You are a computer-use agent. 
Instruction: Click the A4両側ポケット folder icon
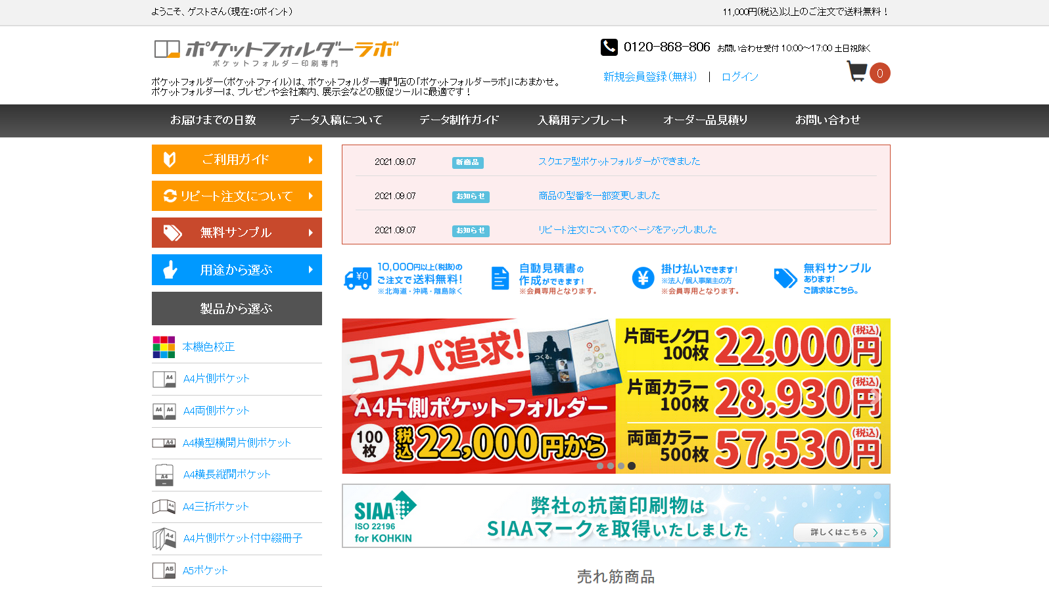coord(164,411)
